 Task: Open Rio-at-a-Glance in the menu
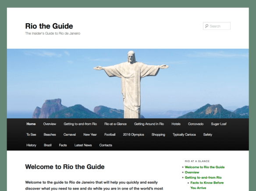click(115, 124)
